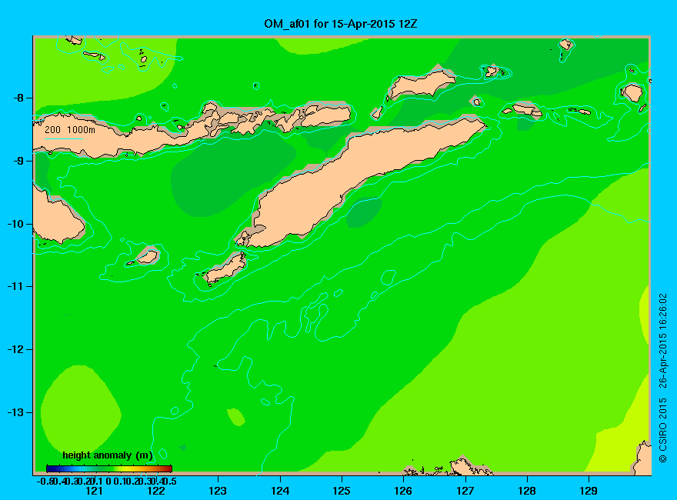Click the latitude axis label -8
The height and width of the screenshot is (500, 677).
click(18, 98)
